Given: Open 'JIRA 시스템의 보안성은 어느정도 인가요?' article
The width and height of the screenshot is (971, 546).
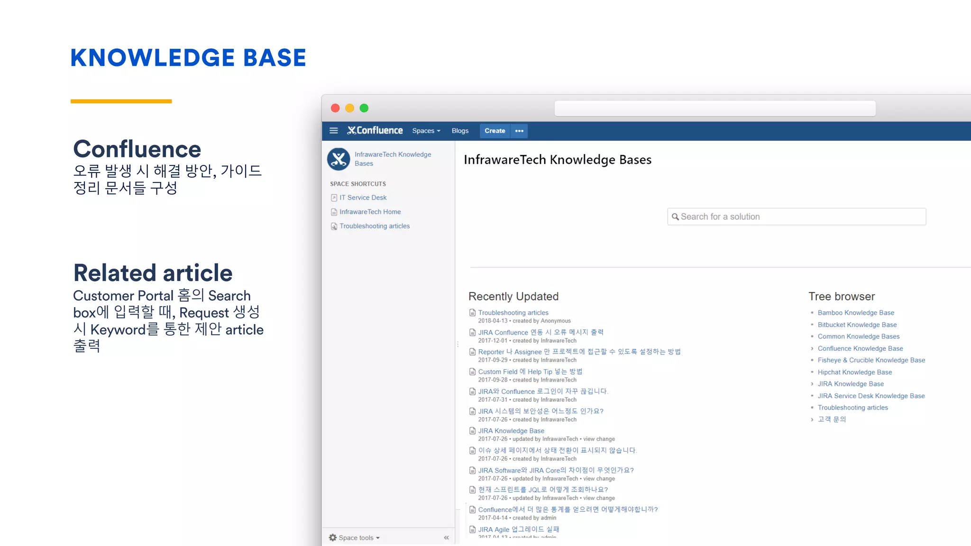Looking at the screenshot, I should tap(540, 411).
